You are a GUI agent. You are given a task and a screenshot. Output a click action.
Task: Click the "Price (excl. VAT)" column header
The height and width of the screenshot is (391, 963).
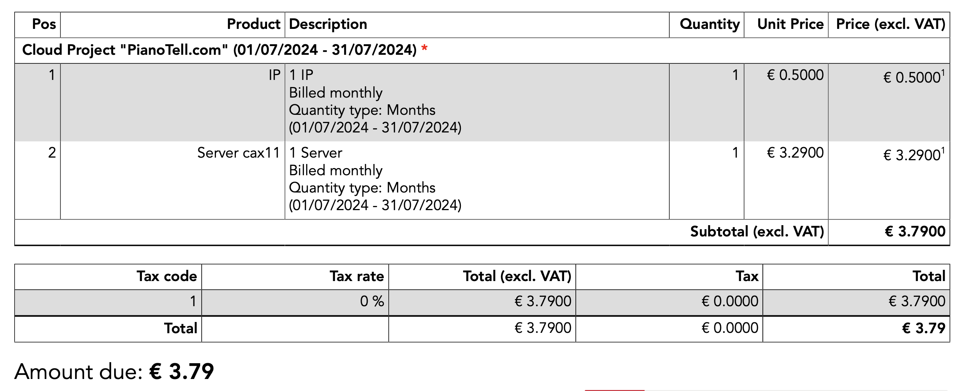[891, 24]
